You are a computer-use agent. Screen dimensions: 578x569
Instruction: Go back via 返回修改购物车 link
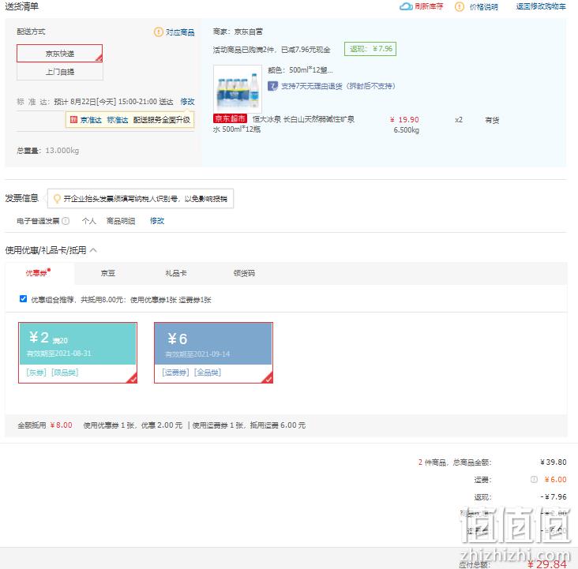point(541,6)
